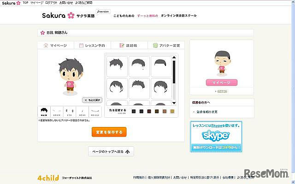Click the small Sakura logo in top bar

(11, 3)
